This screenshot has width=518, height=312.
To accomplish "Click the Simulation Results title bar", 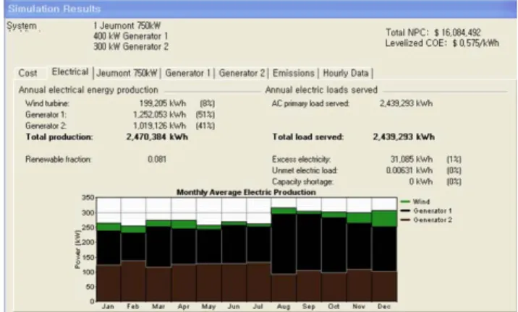I will tap(261, 9).
